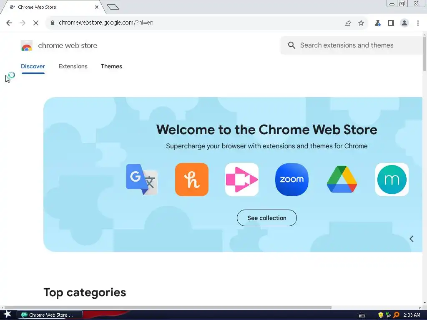The height and width of the screenshot is (320, 427).
Task: Bookmark this tab with the star icon
Action: pyautogui.click(x=361, y=23)
